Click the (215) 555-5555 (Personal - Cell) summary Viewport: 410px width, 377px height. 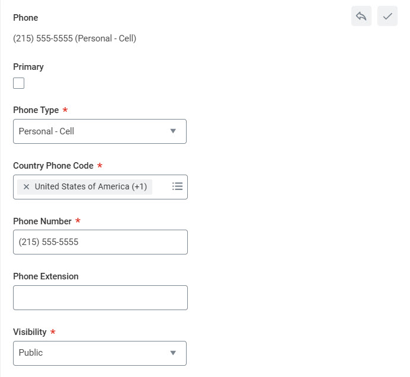point(75,38)
